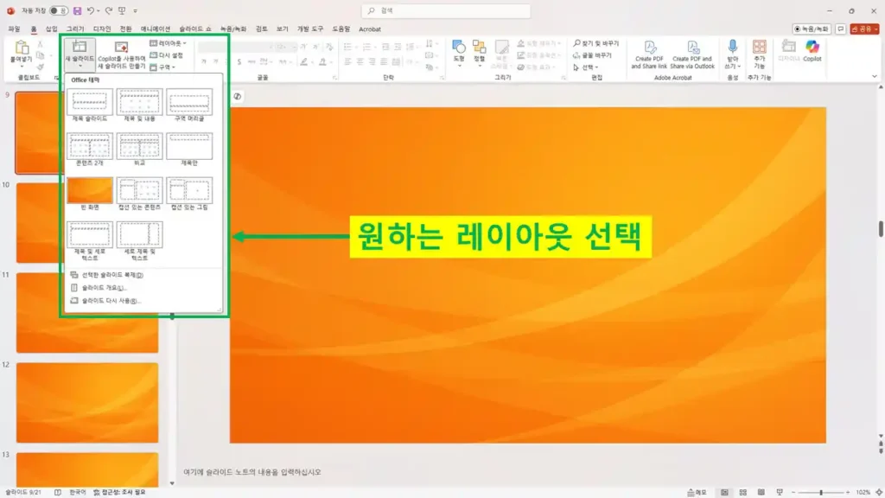This screenshot has width=885, height=498.
Task: Switch to the 전환 tab
Action: point(126,29)
